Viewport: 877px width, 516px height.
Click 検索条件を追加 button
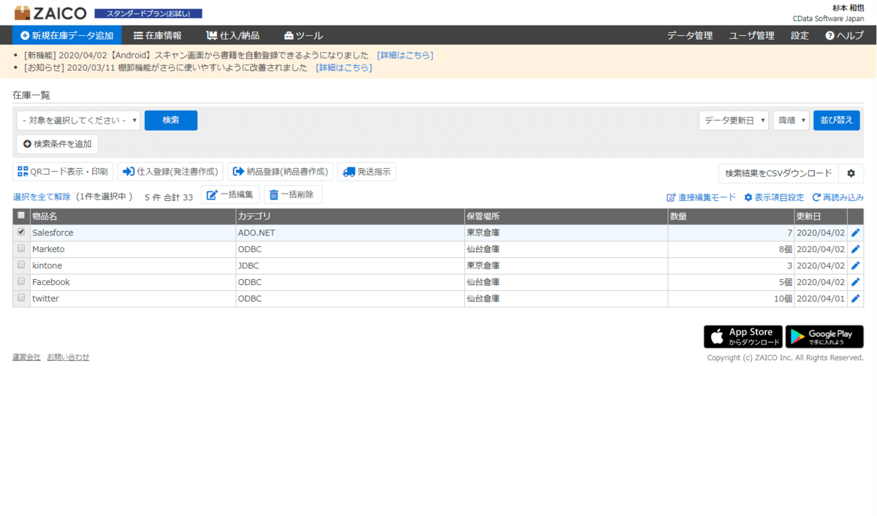tap(58, 144)
